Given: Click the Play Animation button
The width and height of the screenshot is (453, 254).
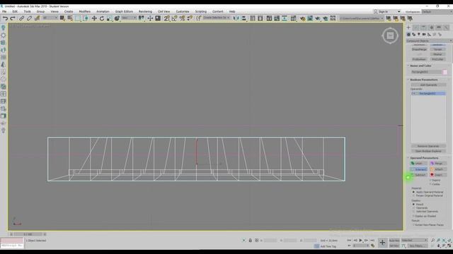Looking at the screenshot, I should pyautogui.click(x=360, y=240).
